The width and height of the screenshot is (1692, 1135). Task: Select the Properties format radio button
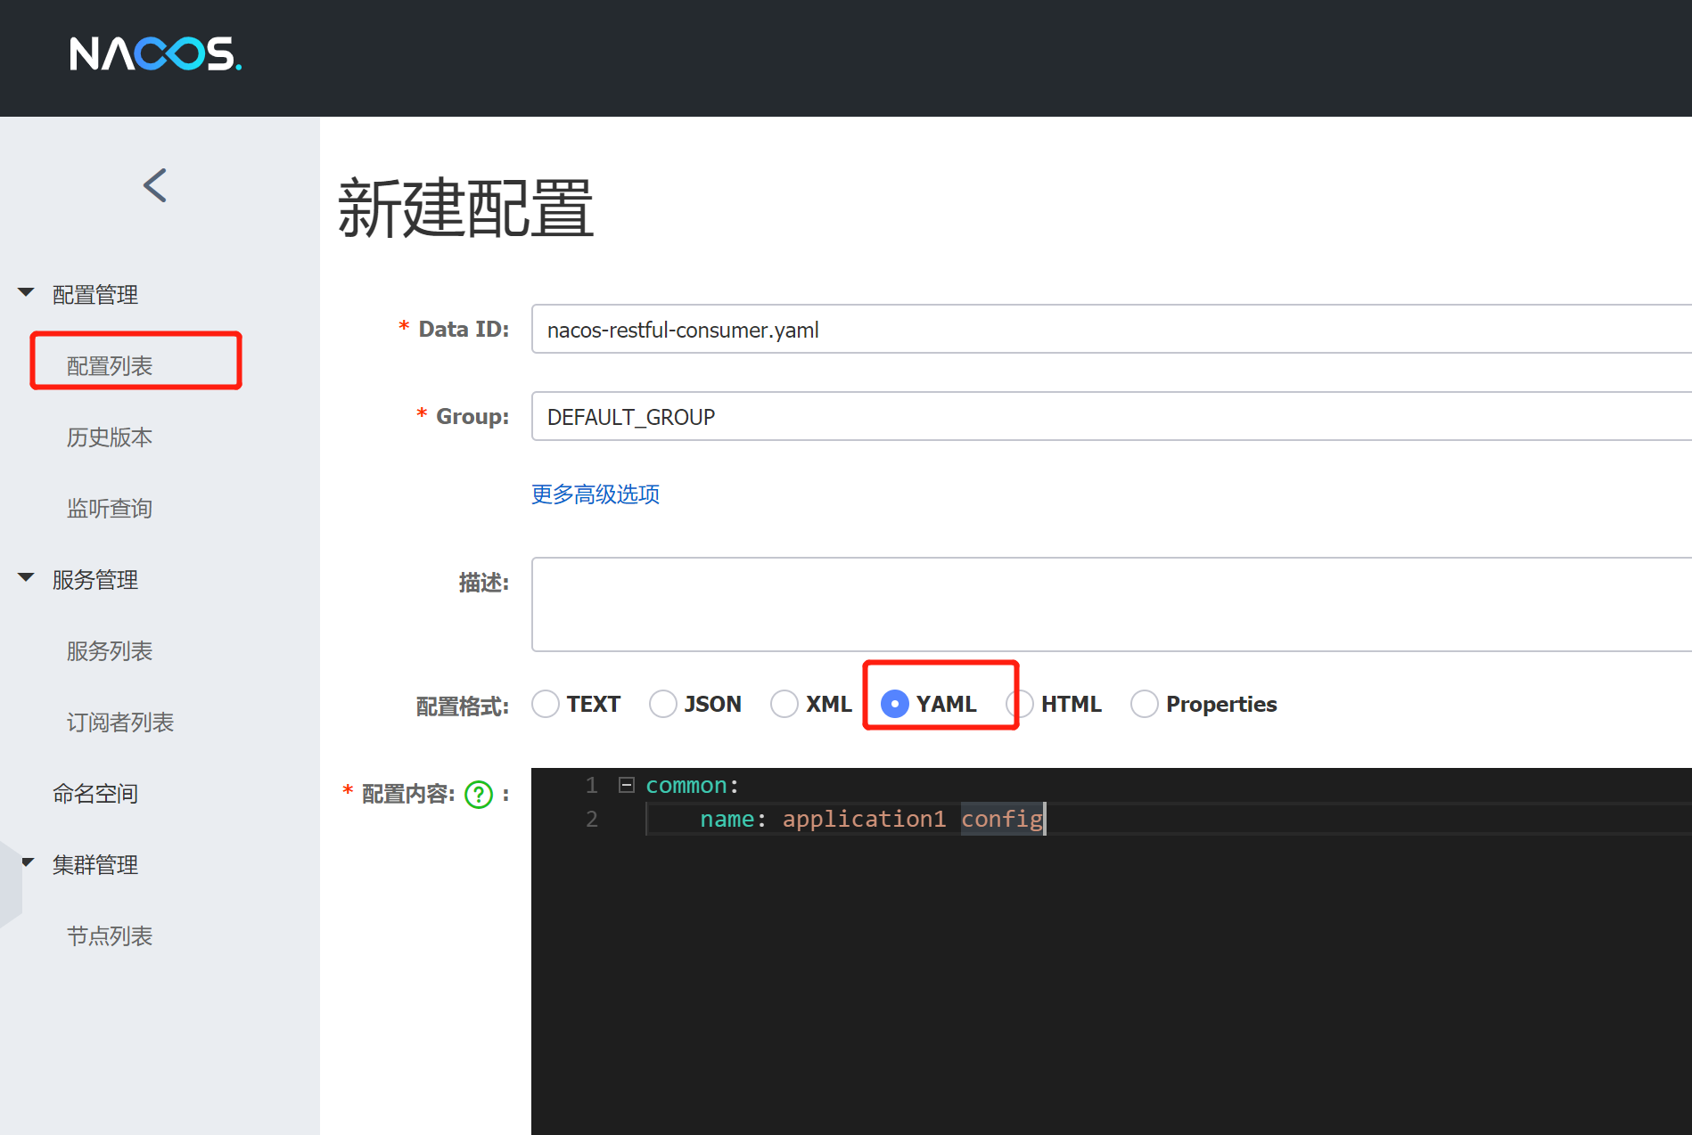pyautogui.click(x=1145, y=704)
